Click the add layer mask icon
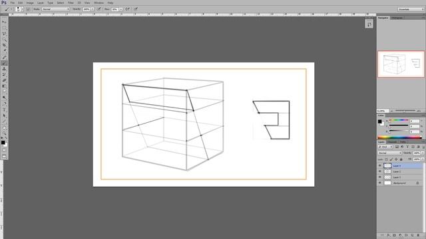 click(x=394, y=235)
